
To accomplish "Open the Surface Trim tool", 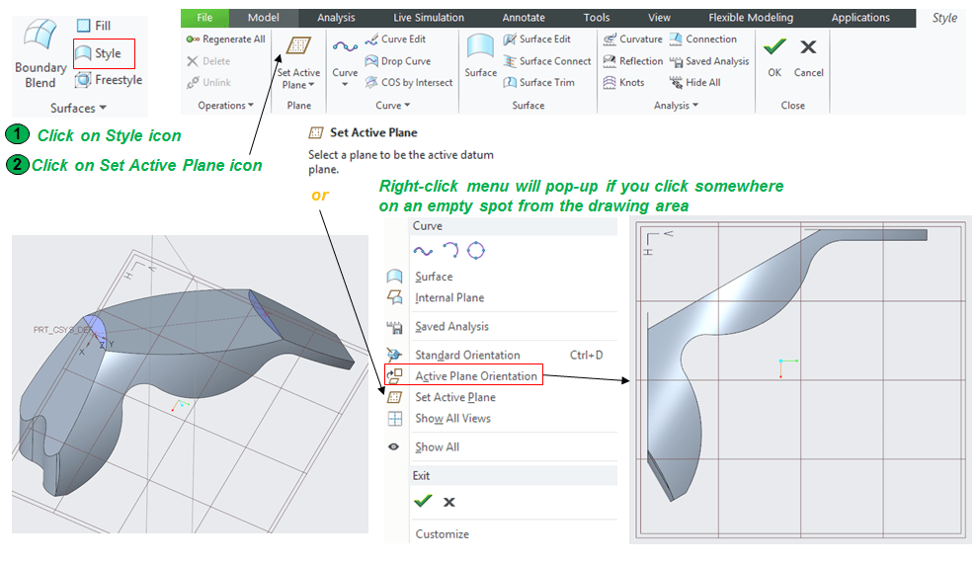I will (538, 83).
